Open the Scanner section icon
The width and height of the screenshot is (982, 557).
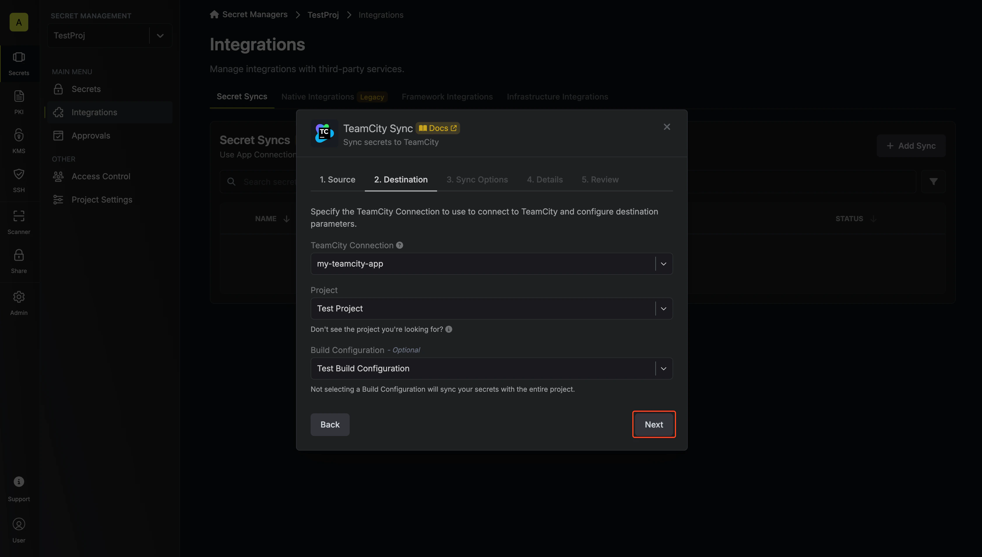(x=19, y=216)
